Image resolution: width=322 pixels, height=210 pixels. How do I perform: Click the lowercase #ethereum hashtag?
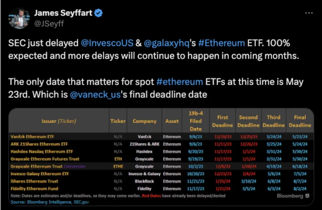(180, 82)
